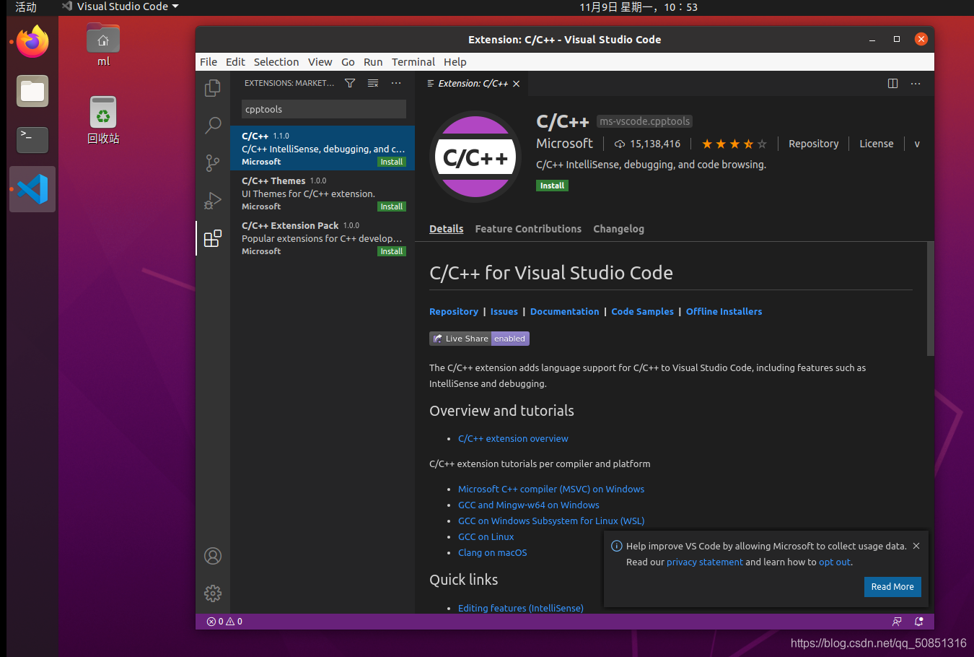Open Terminal from the dock
Screen dimensions: 974x657
click(x=32, y=139)
